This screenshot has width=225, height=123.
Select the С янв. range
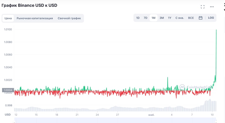(x=180, y=18)
